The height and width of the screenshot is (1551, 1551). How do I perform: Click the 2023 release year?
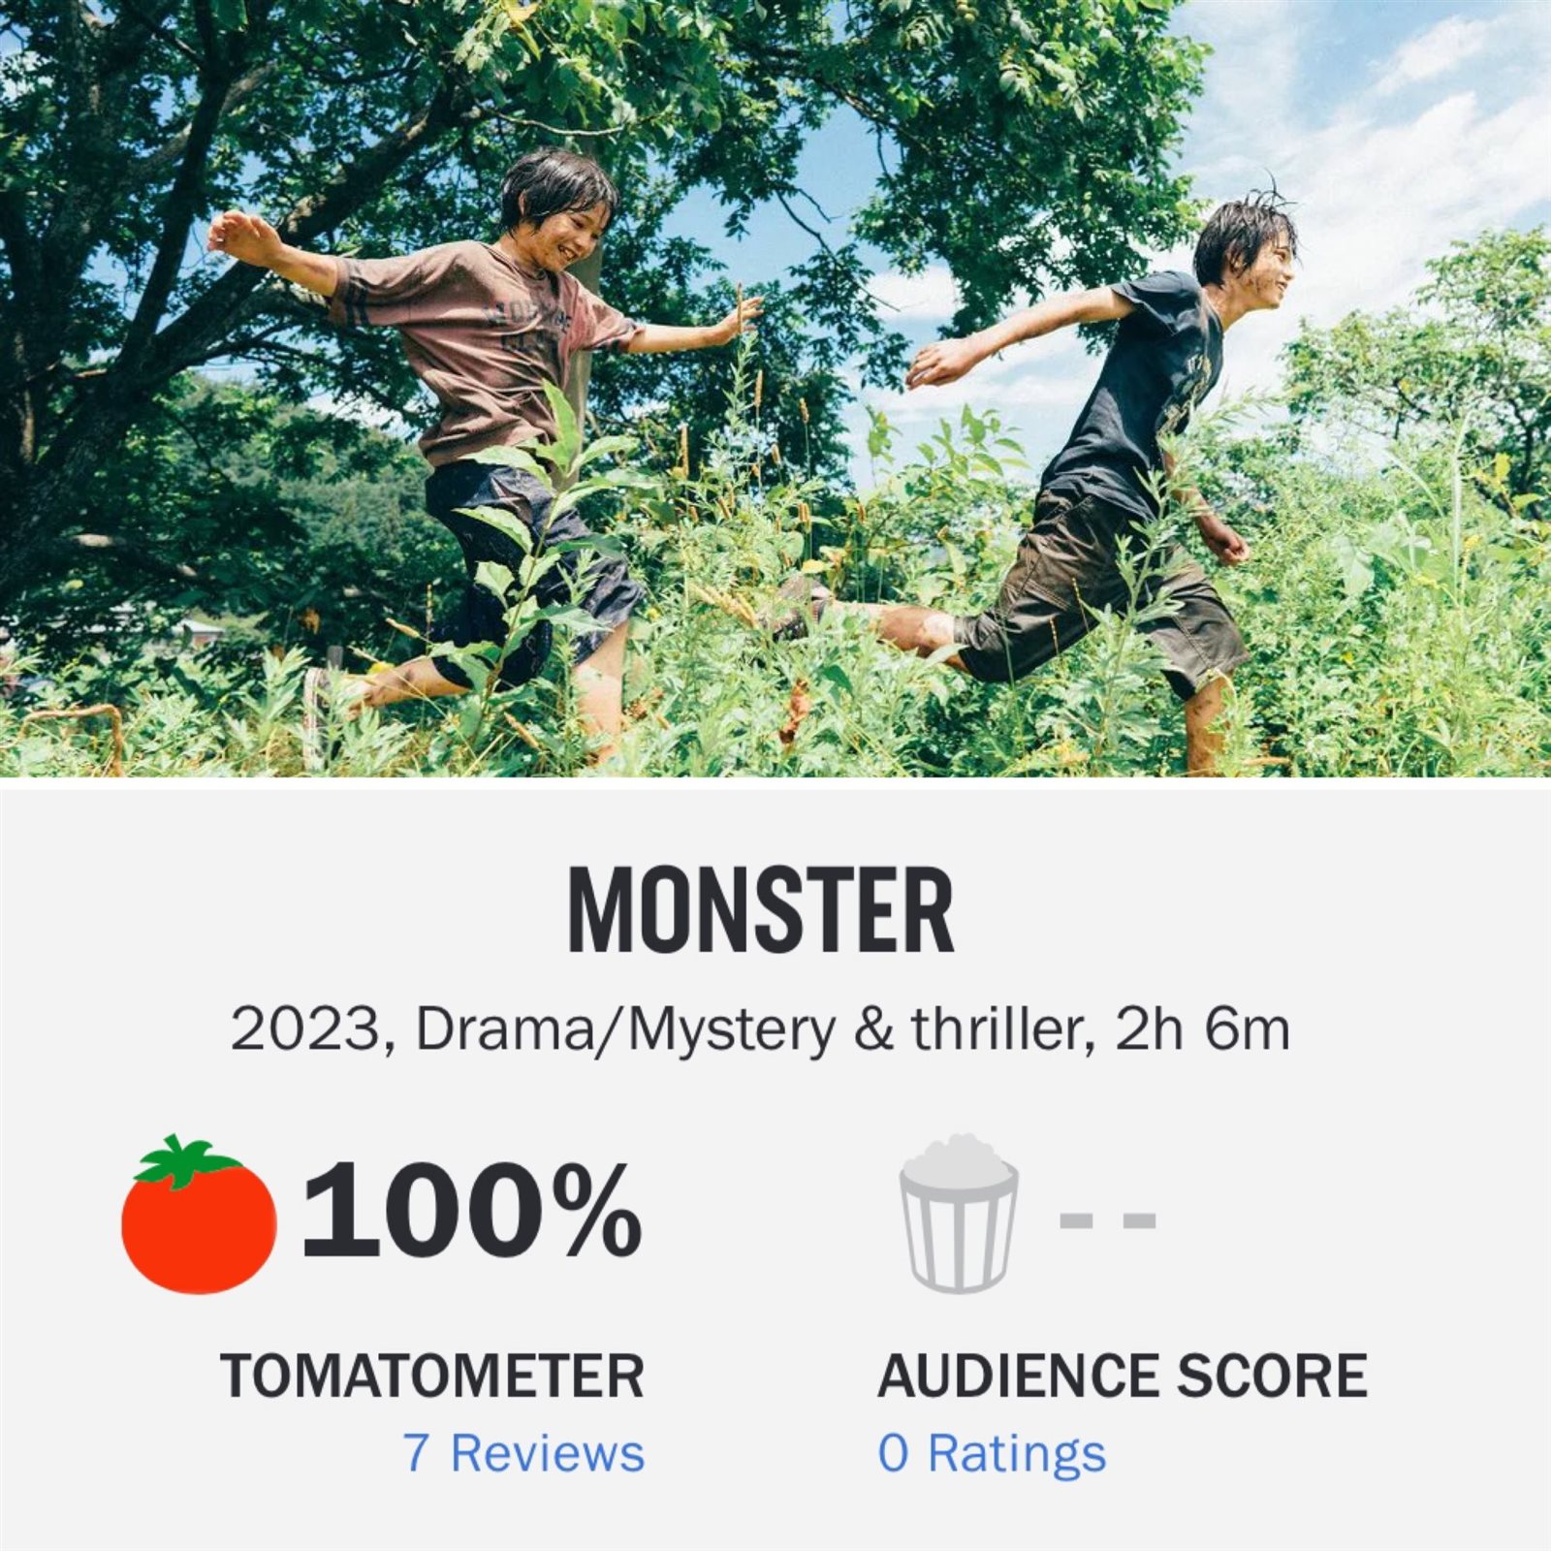(304, 1029)
